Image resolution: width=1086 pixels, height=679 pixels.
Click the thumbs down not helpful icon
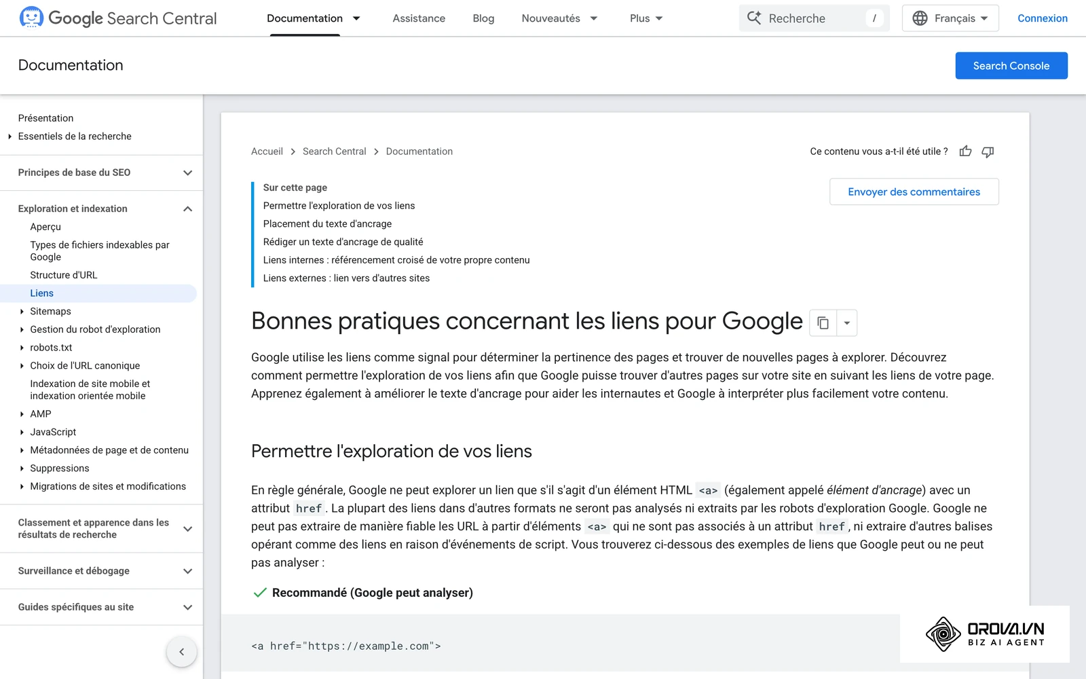point(988,151)
